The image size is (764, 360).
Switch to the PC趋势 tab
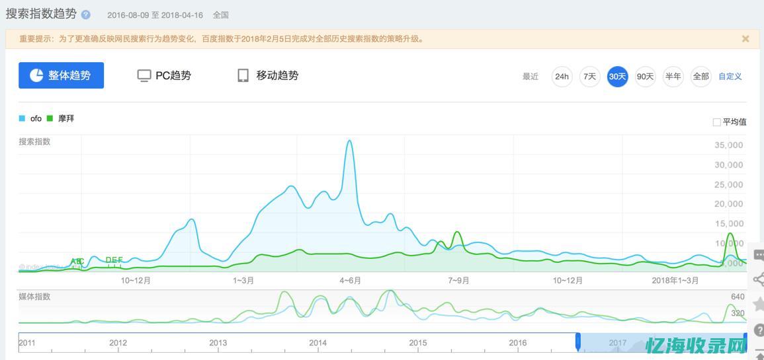pyautogui.click(x=164, y=75)
